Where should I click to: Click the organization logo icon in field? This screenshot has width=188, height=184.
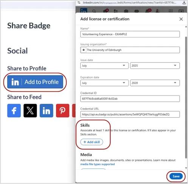[84, 50]
